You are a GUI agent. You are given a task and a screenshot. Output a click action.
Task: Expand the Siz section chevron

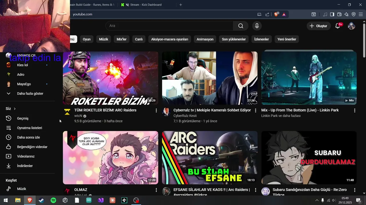15,109
